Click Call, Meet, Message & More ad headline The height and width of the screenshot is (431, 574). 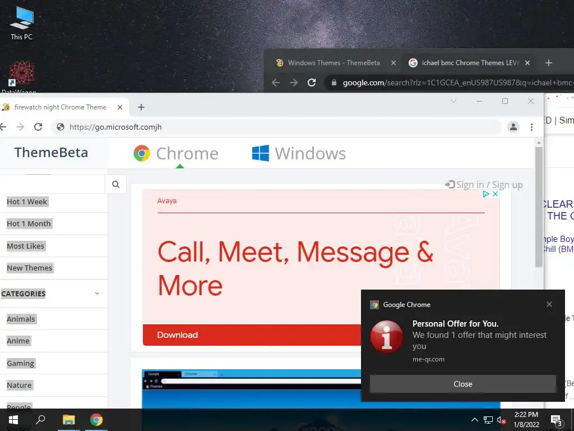(296, 268)
